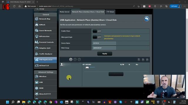Click the blue back arrow icon

click(147, 19)
